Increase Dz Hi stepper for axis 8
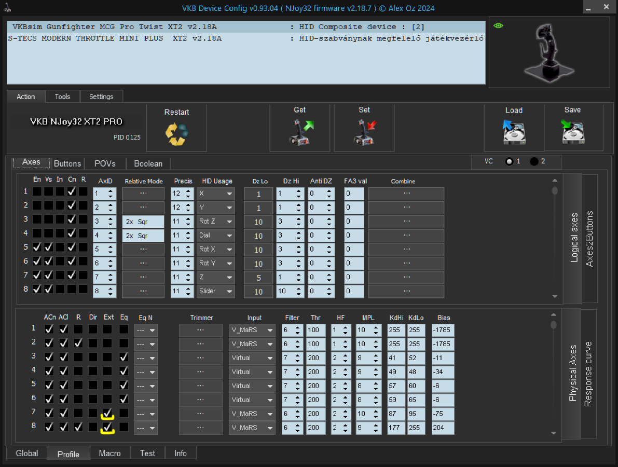Screen dimensions: 618x467 299,289
